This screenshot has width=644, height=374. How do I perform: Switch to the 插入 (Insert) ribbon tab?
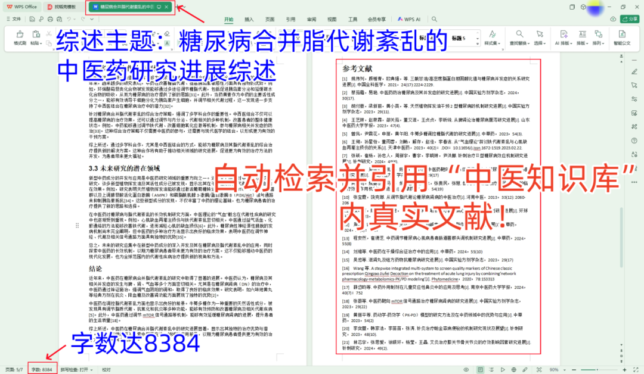(x=249, y=19)
